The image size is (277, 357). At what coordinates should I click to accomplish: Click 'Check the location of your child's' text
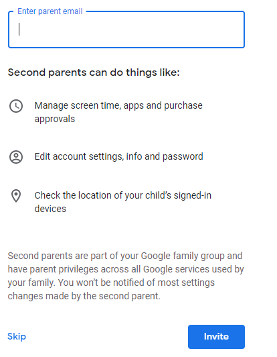coord(102,195)
